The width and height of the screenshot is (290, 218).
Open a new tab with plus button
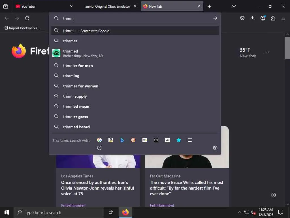click(x=209, y=7)
